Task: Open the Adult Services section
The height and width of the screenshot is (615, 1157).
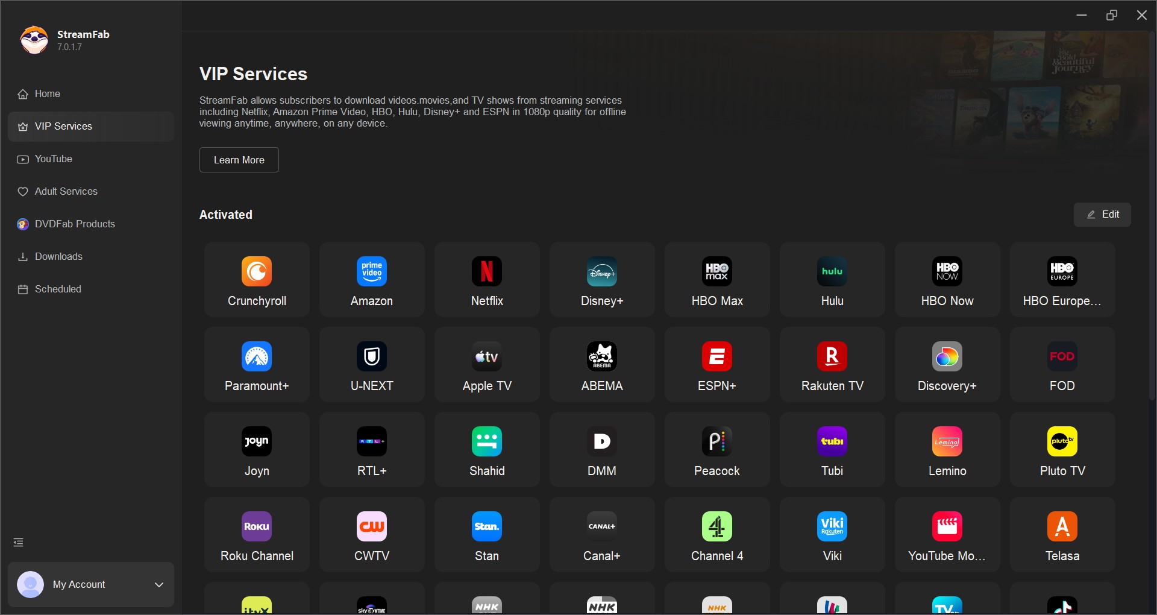Action: [65, 191]
